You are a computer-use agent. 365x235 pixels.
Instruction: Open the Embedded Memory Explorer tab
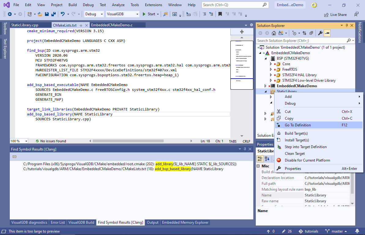185,222
